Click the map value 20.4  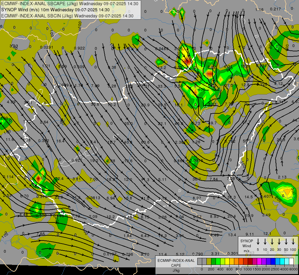pyautogui.click(x=232, y=216)
